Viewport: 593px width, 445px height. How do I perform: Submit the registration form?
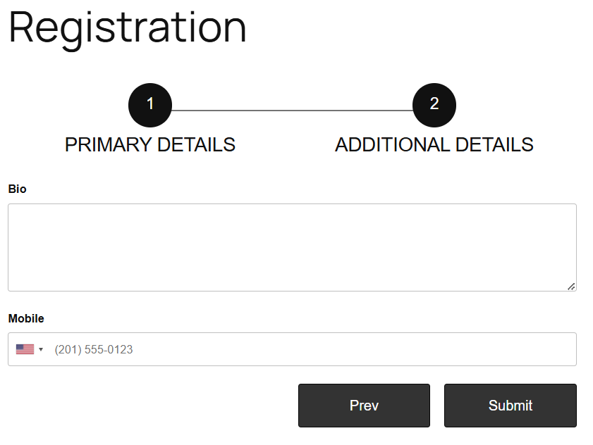510,406
